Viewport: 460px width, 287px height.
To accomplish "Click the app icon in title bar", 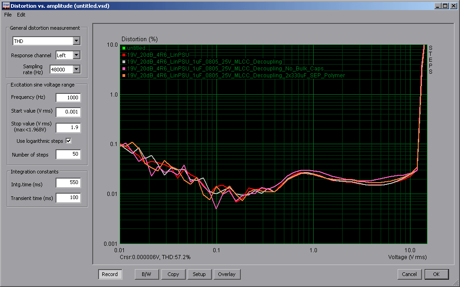I will click(x=6, y=6).
